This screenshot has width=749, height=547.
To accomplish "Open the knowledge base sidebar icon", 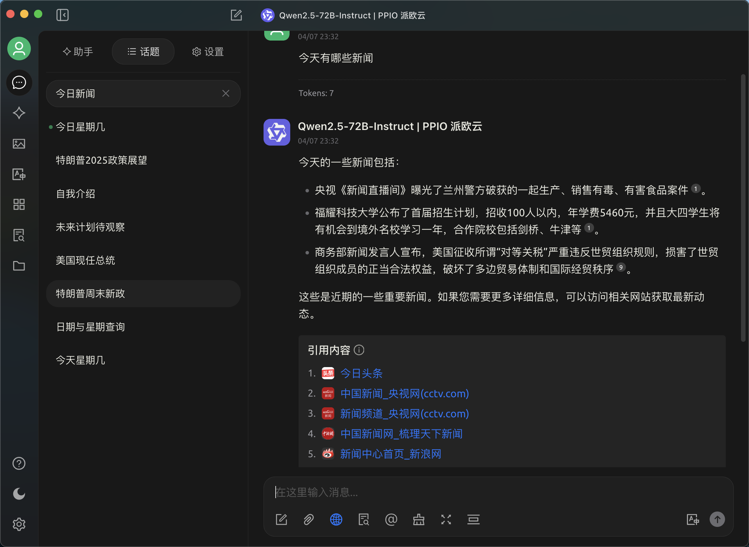I will tap(19, 235).
